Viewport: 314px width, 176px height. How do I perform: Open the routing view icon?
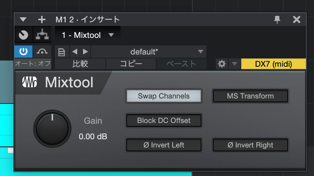tap(42, 35)
